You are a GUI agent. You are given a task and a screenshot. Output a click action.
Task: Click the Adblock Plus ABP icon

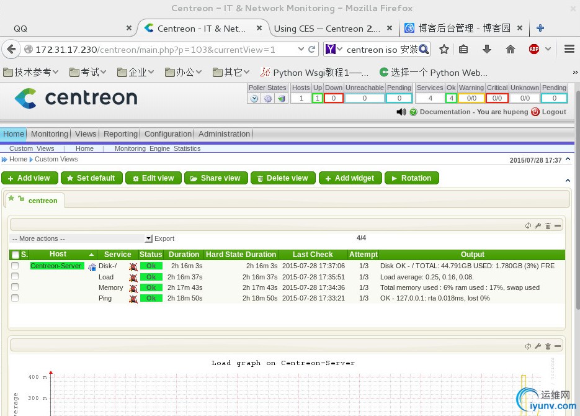click(533, 49)
